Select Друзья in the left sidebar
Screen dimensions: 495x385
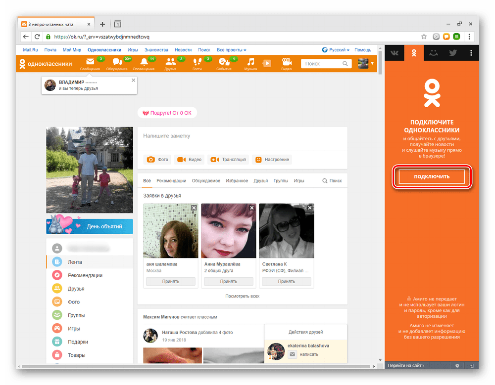click(76, 289)
